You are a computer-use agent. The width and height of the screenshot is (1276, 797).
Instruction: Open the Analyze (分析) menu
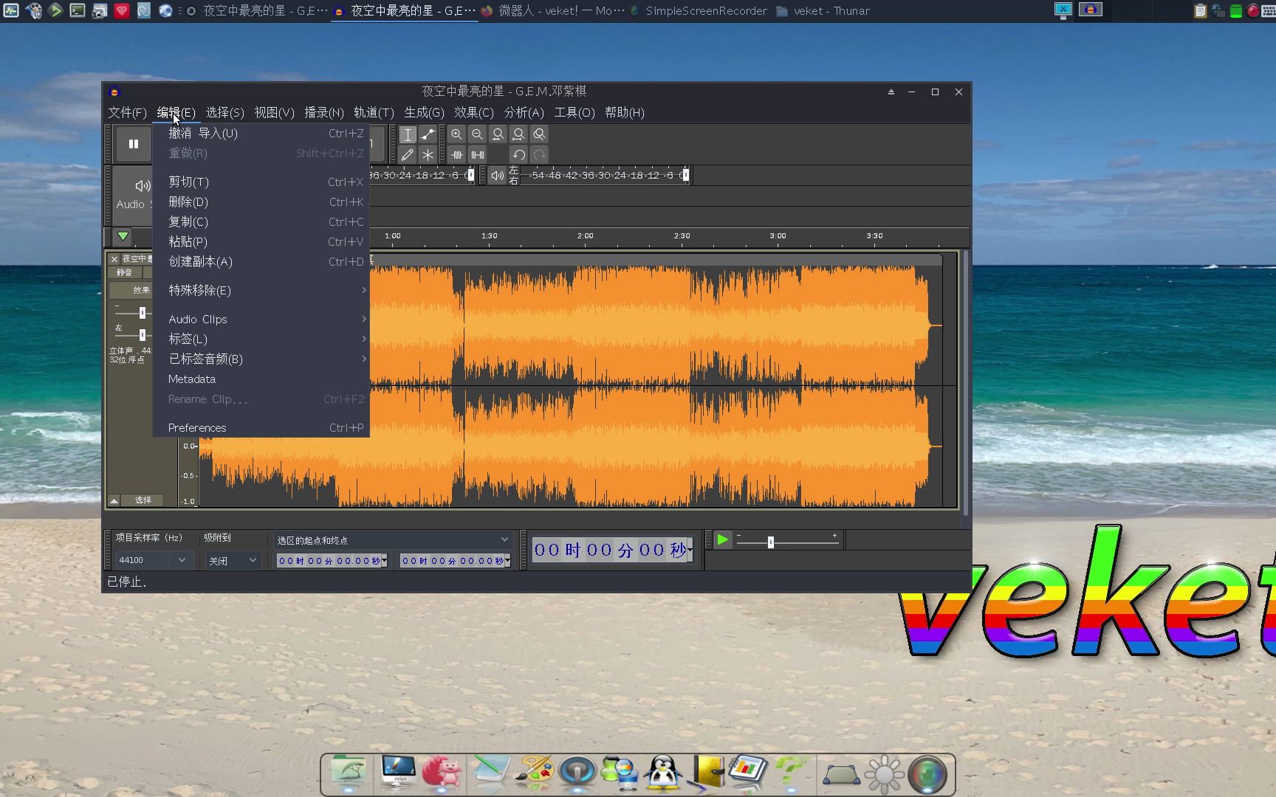524,112
